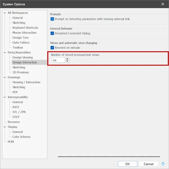
Task: Select the All Workspaces category label
Action: pos(18,13)
